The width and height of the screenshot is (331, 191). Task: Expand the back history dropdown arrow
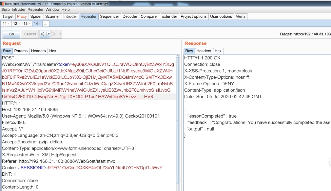coord(49,34)
